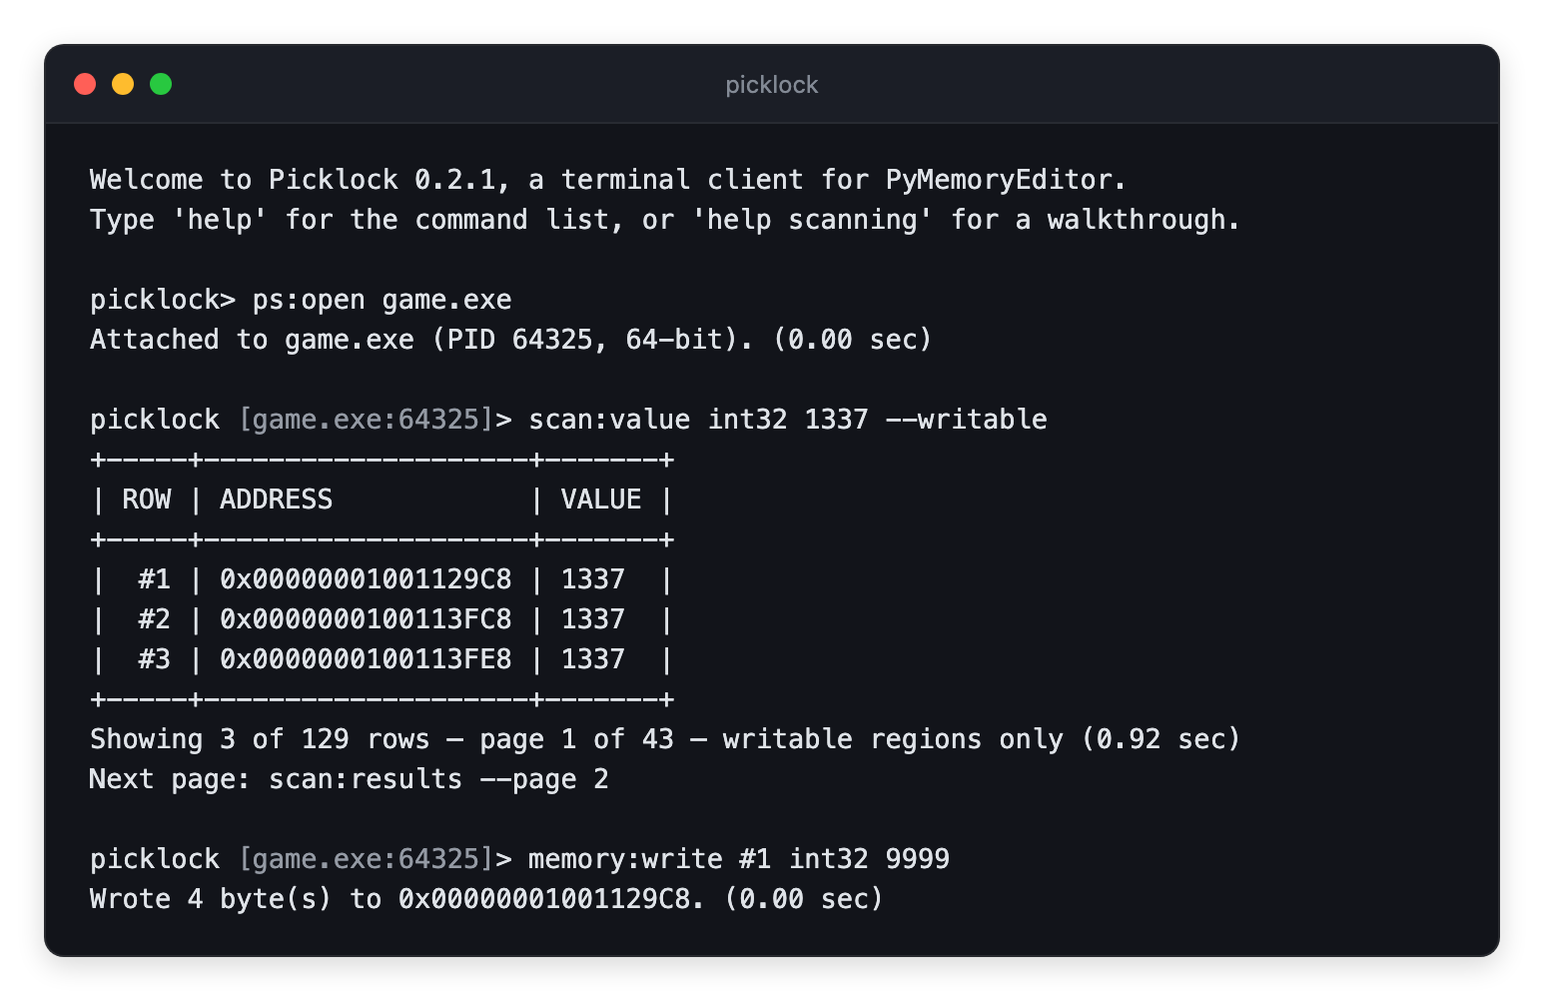Click address 0x0000000100113FC8

[x=366, y=619]
